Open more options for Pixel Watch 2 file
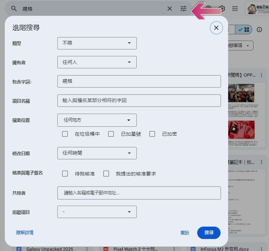 point(174,249)
